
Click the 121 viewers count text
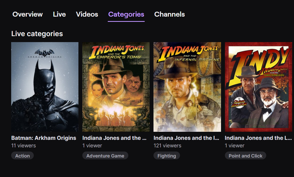coord(167,146)
